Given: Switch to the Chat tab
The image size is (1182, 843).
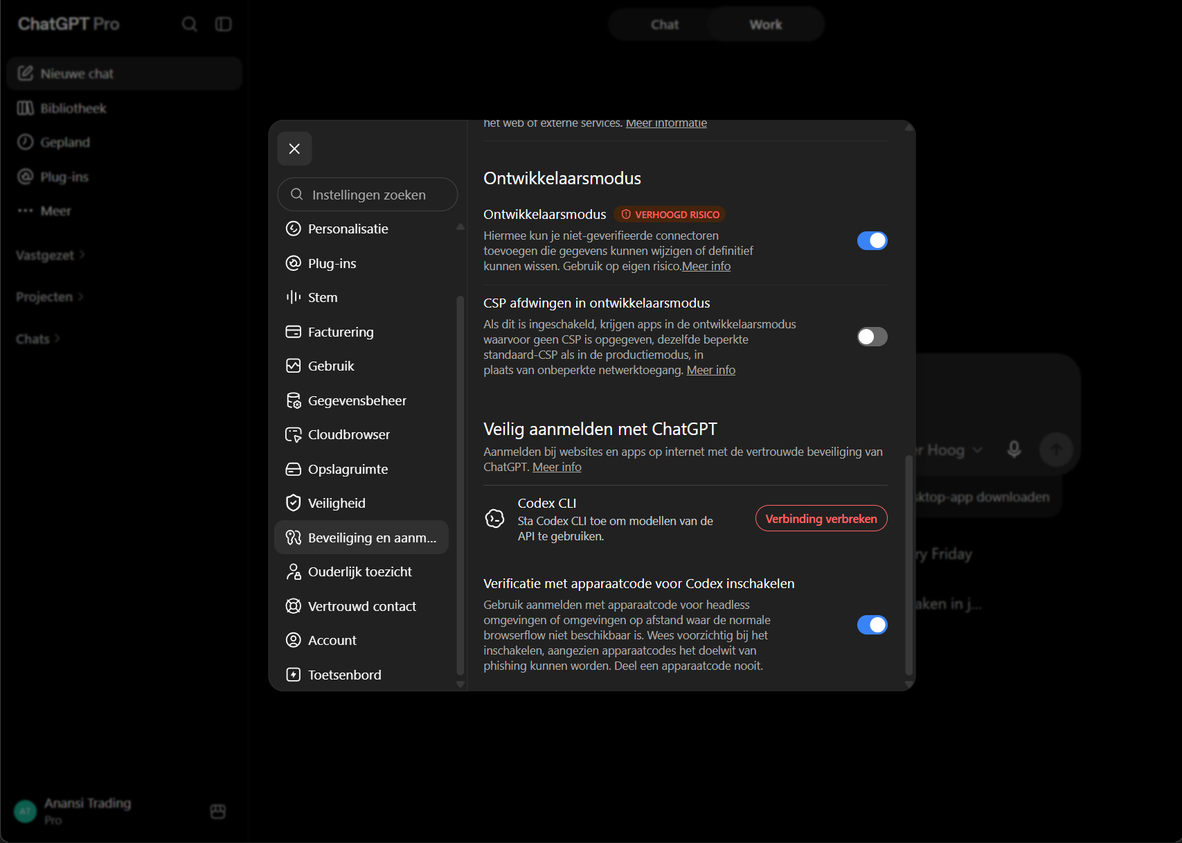Looking at the screenshot, I should [665, 24].
